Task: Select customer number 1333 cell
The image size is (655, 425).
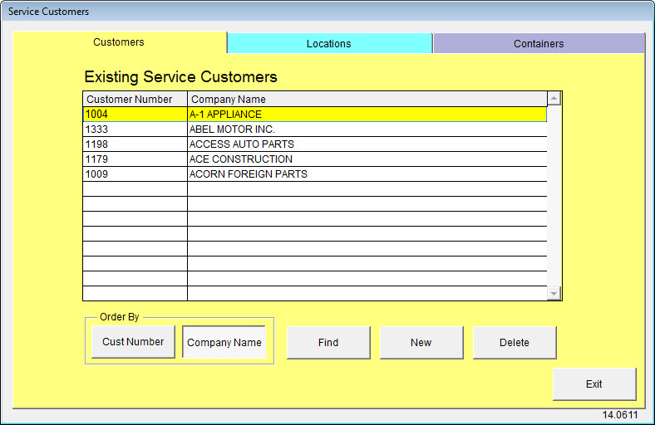Action: 135,129
